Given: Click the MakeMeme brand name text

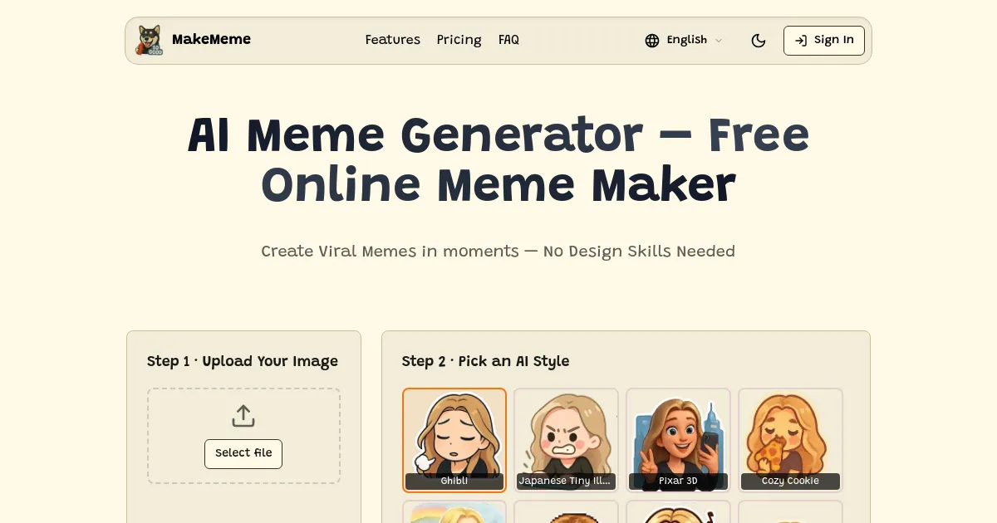Looking at the screenshot, I should [211, 39].
